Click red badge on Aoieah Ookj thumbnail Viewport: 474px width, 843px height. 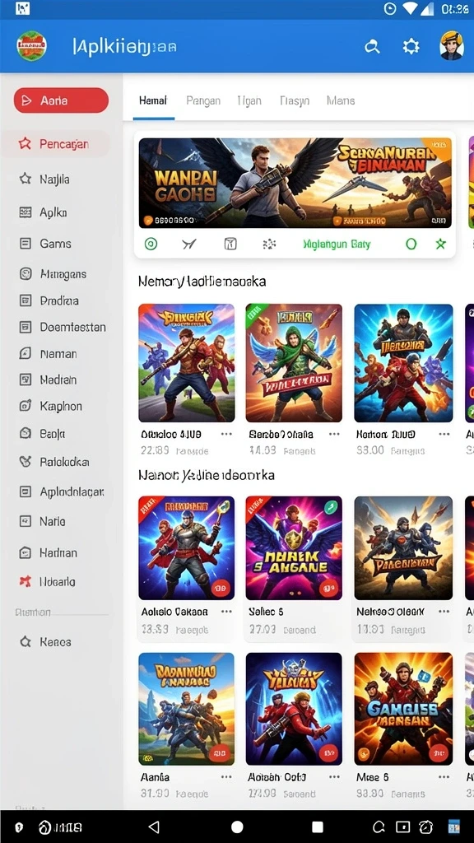click(328, 752)
